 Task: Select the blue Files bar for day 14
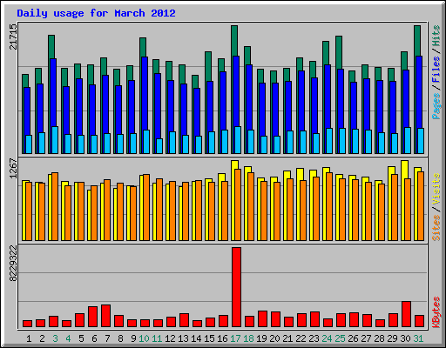pos(197,111)
